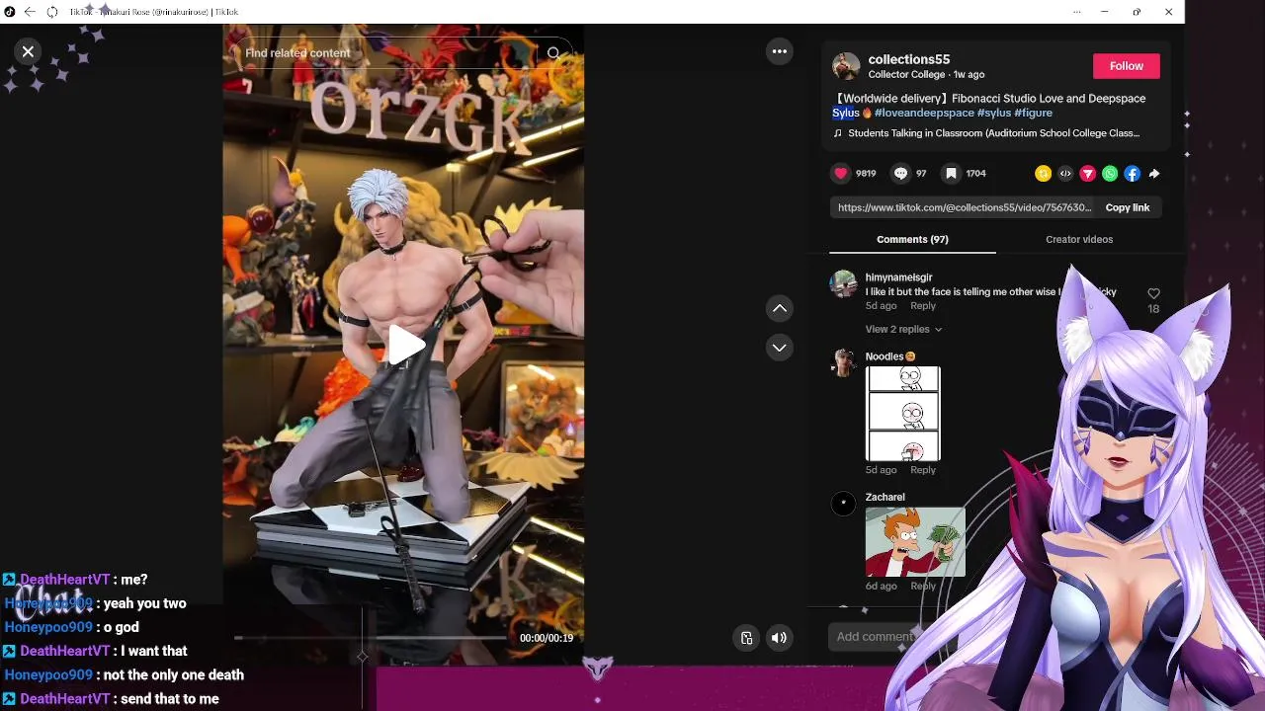Viewport: 1265px width, 711px height.
Task: Open window three-dot menu in title bar
Action: 1076,12
